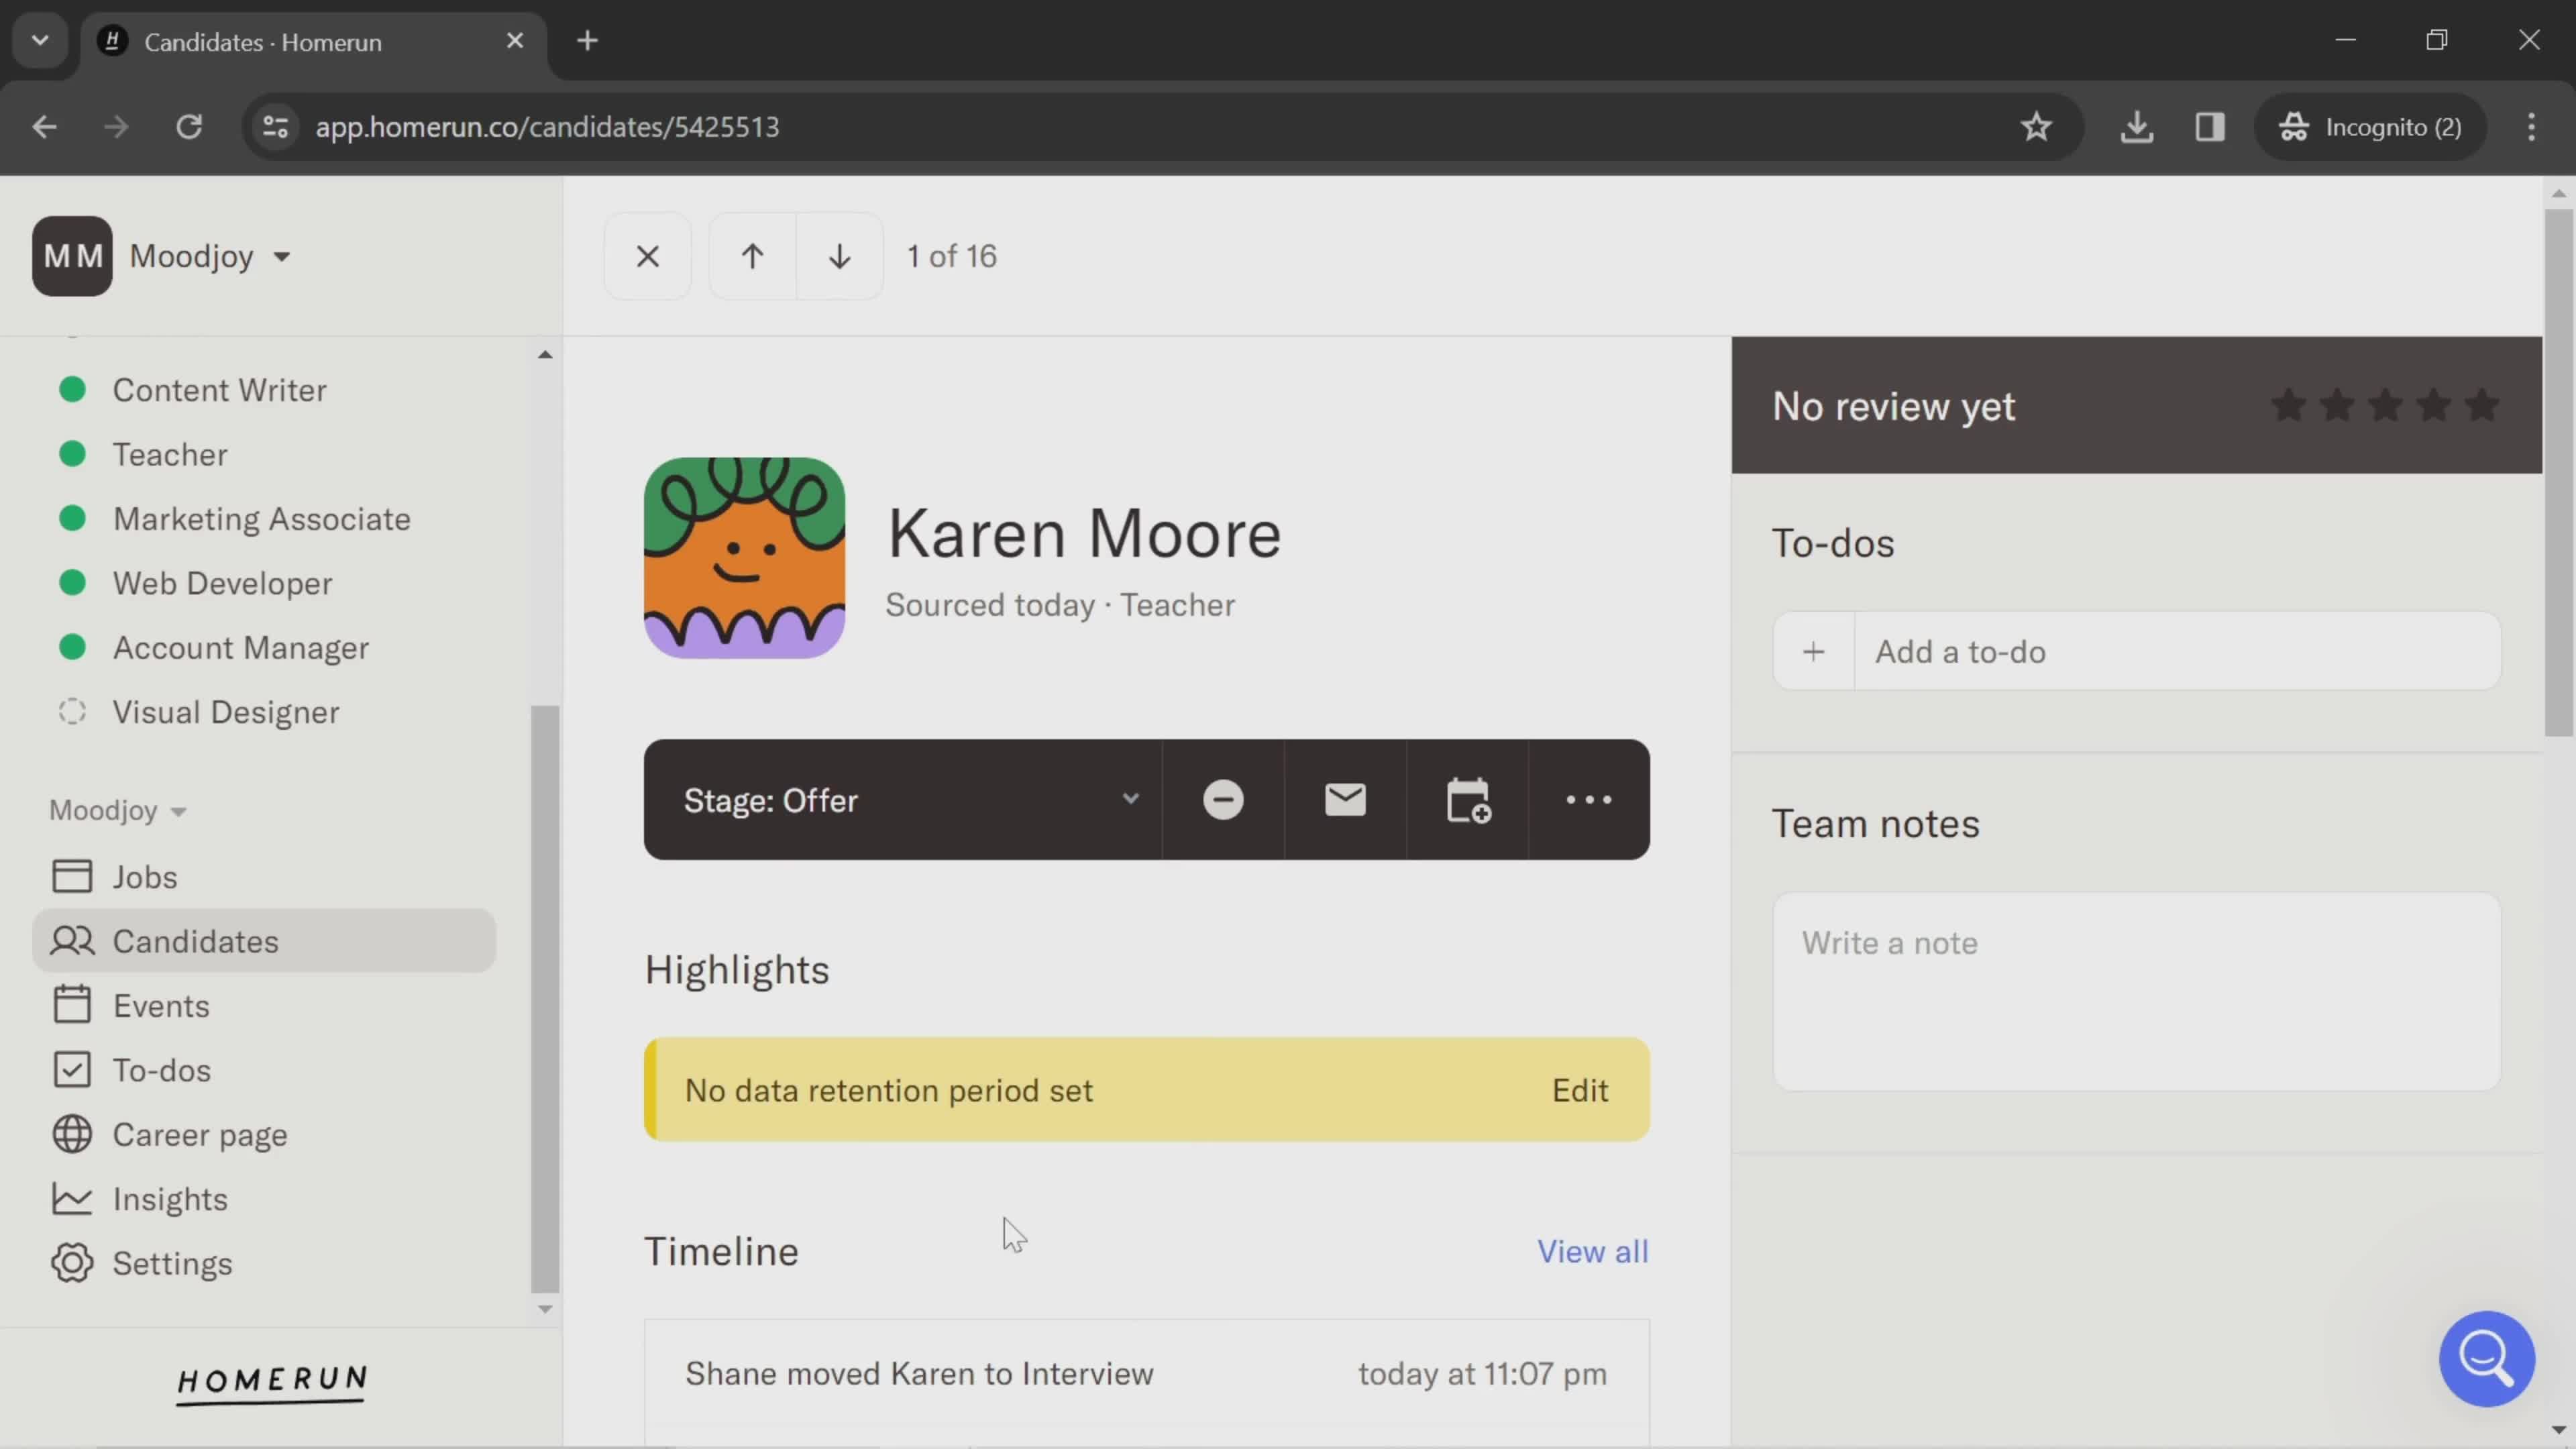This screenshot has height=1449, width=2576.
Task: Click Karen Moore's avatar image
Action: [744, 558]
